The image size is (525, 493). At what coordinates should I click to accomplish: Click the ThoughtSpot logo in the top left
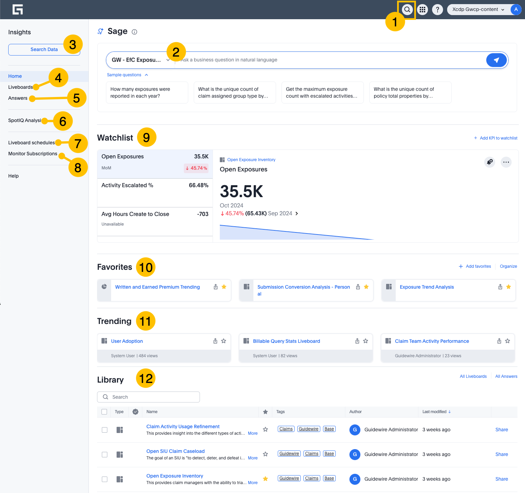click(17, 9)
